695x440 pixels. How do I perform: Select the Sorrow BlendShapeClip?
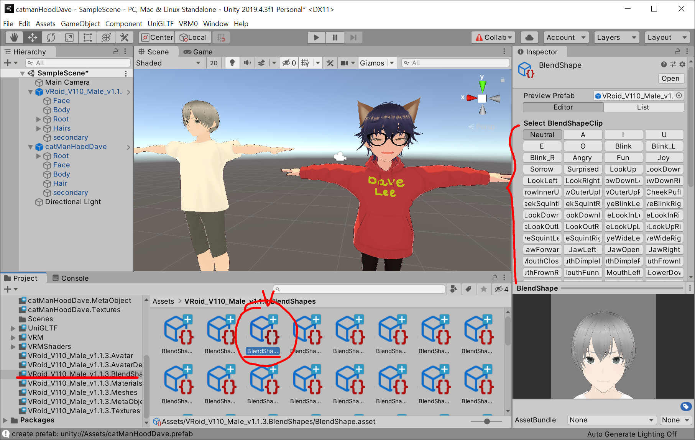click(x=542, y=169)
